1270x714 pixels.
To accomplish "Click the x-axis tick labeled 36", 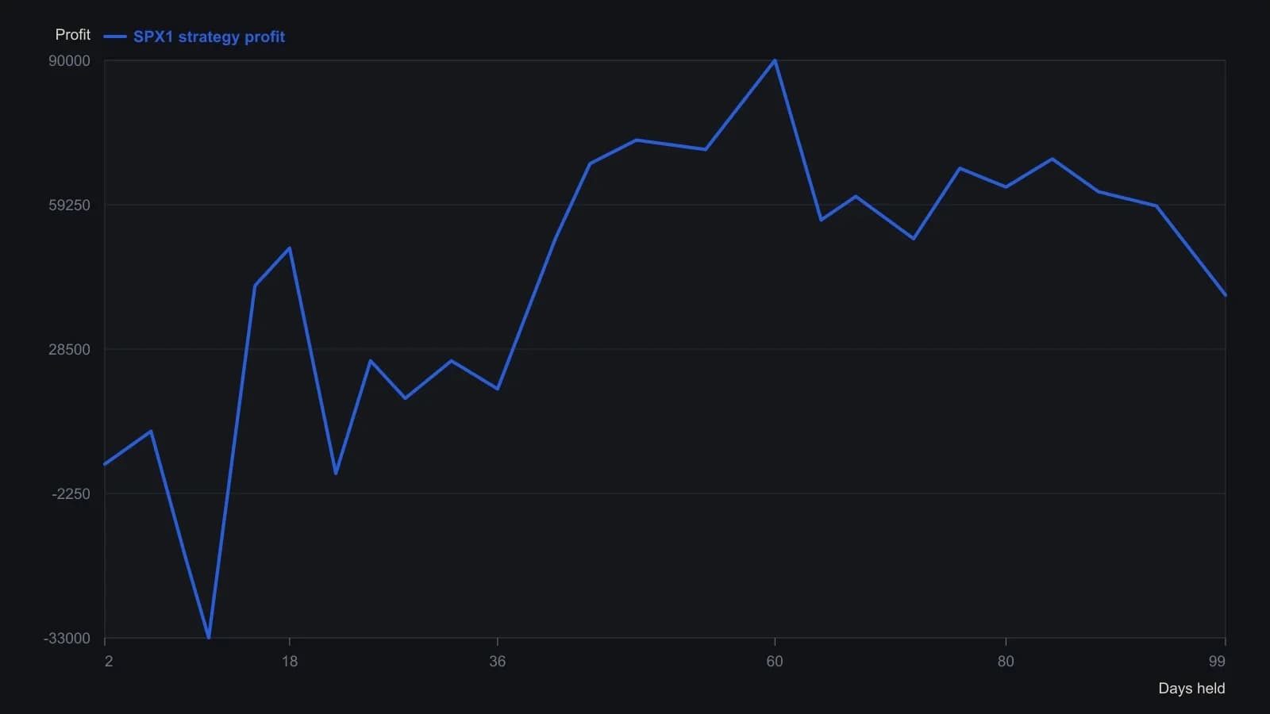I will (x=498, y=662).
